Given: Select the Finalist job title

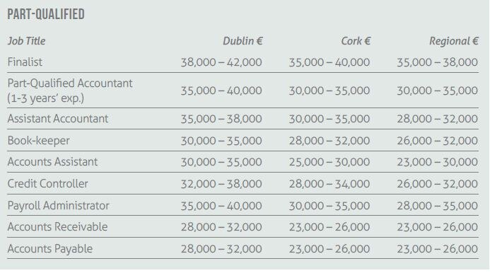Looking at the screenshot, I should point(25,62).
